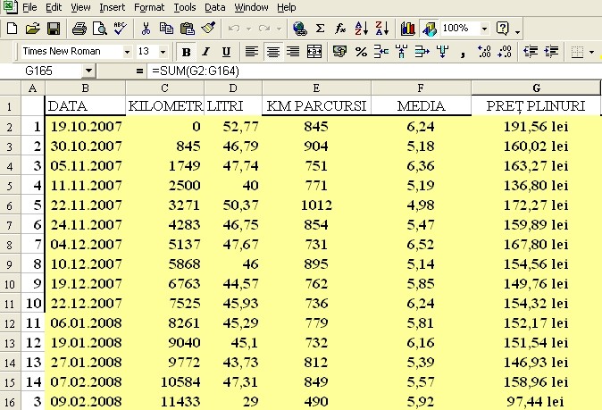602x410 pixels.
Task: Print the spreadsheet using the printer icon
Action: tap(79, 29)
